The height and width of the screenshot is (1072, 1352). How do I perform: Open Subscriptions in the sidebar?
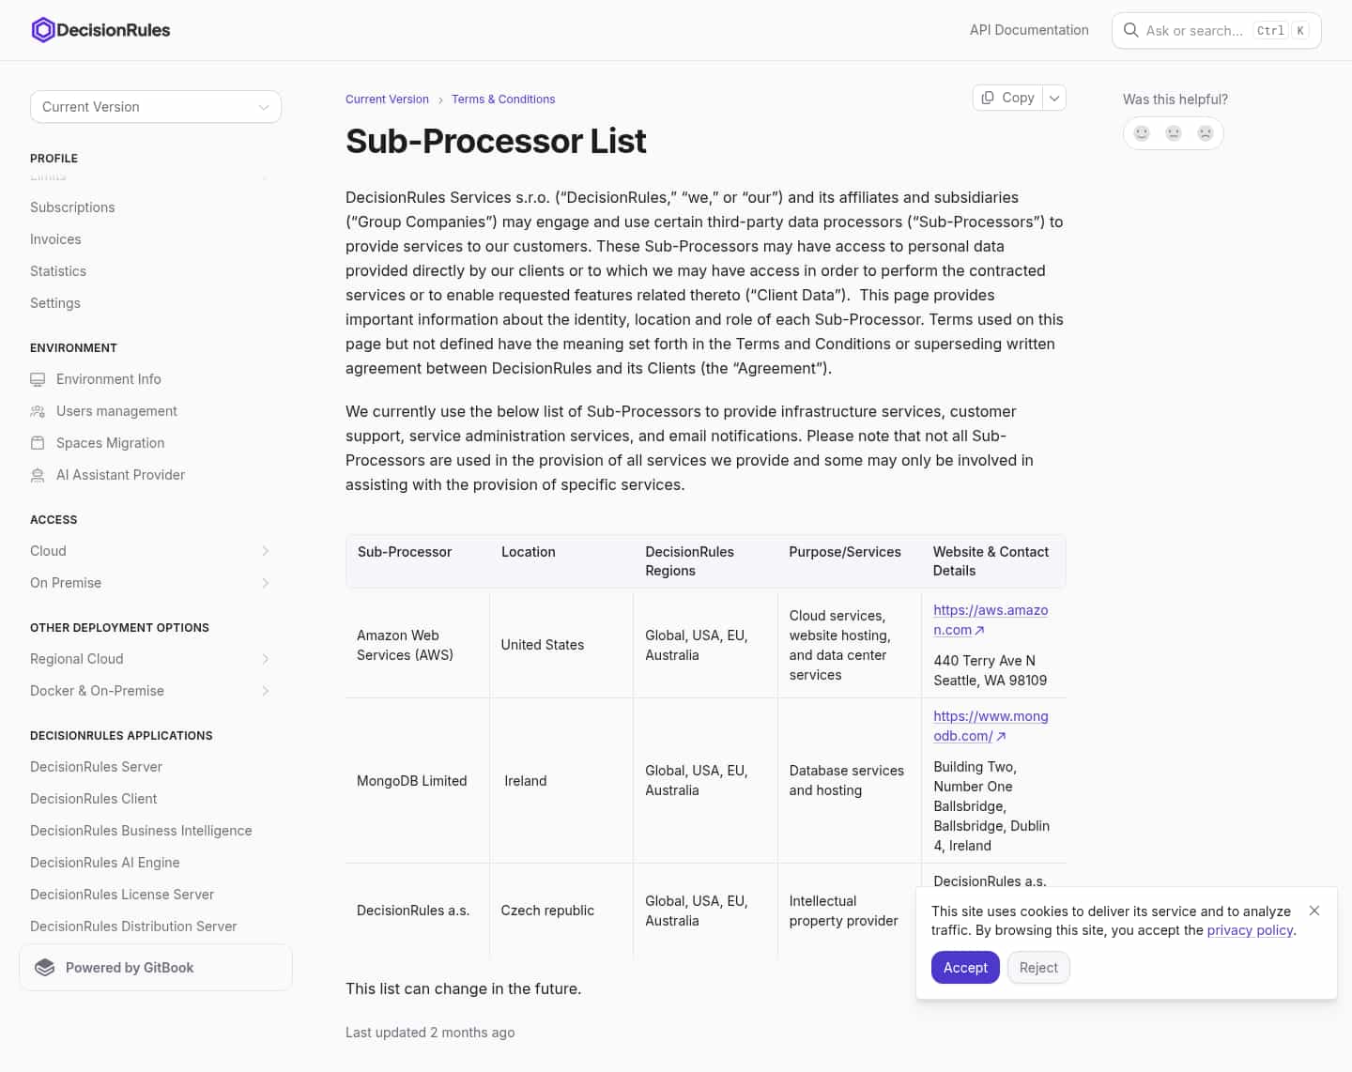tap(72, 207)
